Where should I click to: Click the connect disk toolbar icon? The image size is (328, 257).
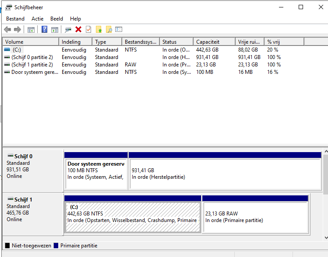tap(68, 30)
